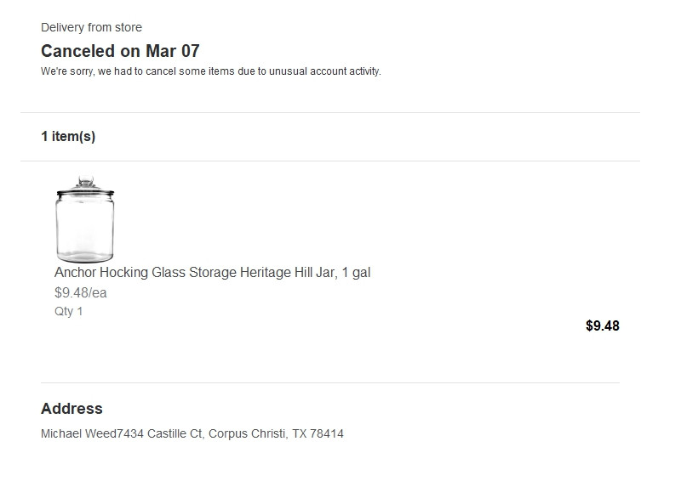This screenshot has width=681, height=498.
Task: Click the Delivery from store label
Action: 91,28
